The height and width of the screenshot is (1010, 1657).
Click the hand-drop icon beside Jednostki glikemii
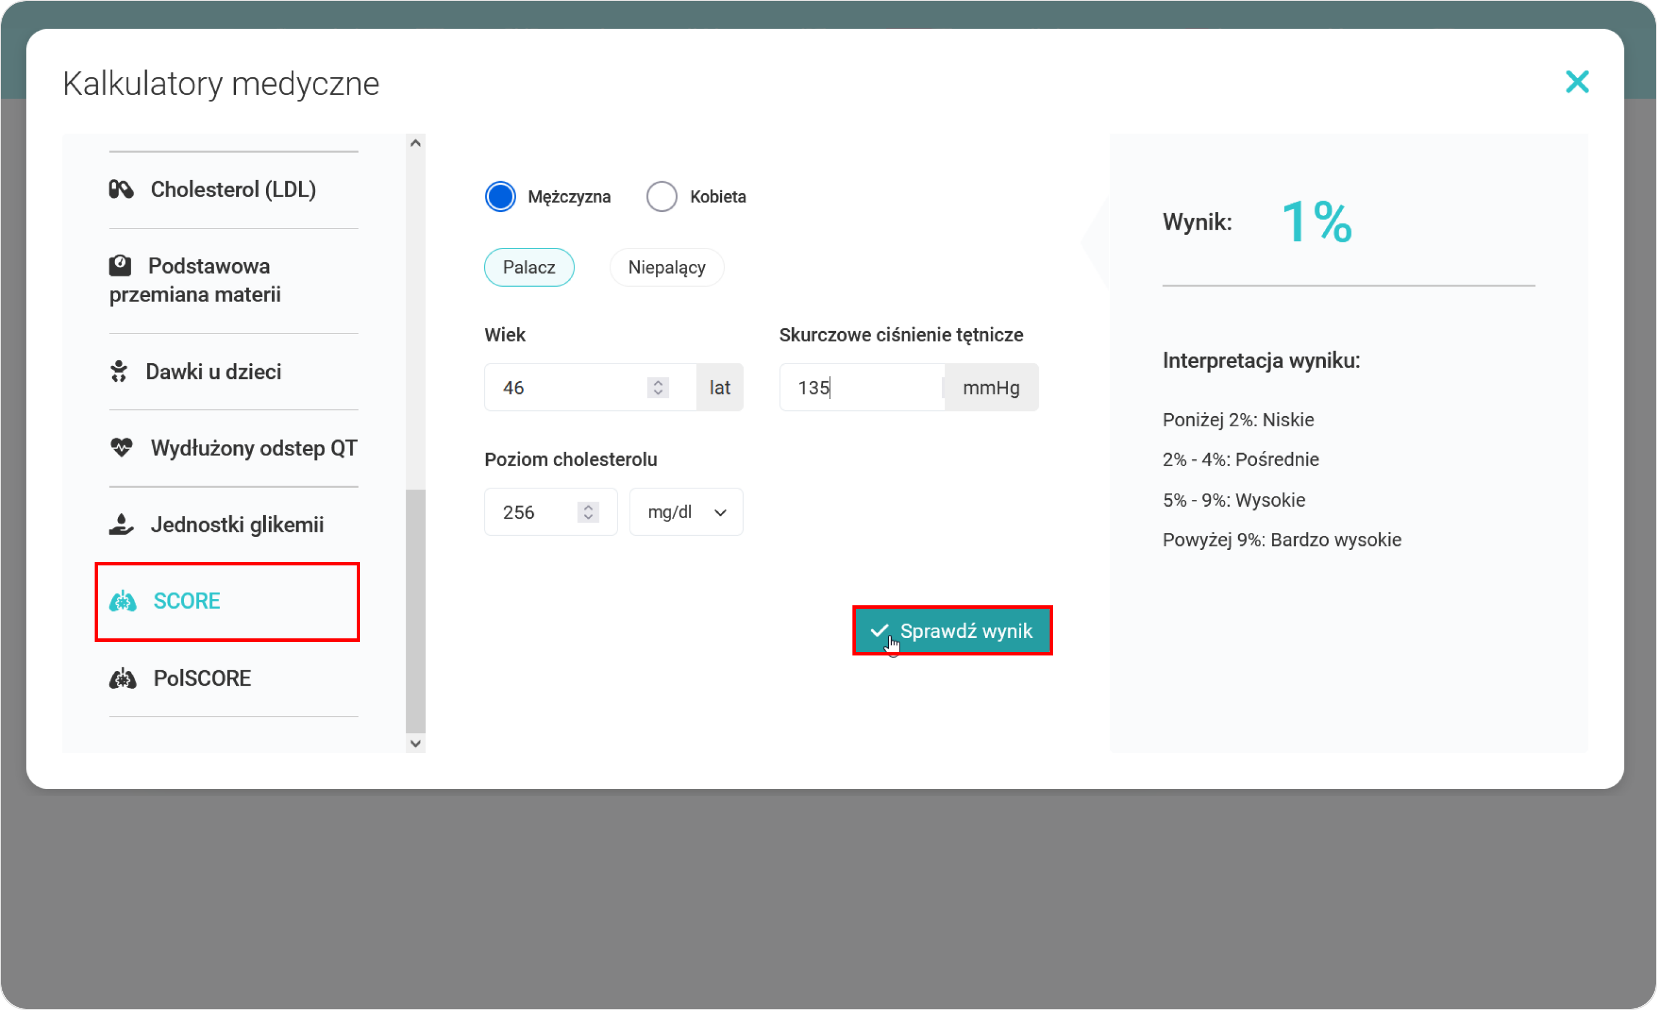coord(121,524)
